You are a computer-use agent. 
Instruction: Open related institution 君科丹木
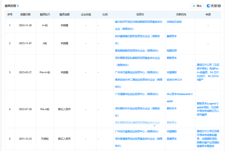pyautogui.click(x=172, y=108)
